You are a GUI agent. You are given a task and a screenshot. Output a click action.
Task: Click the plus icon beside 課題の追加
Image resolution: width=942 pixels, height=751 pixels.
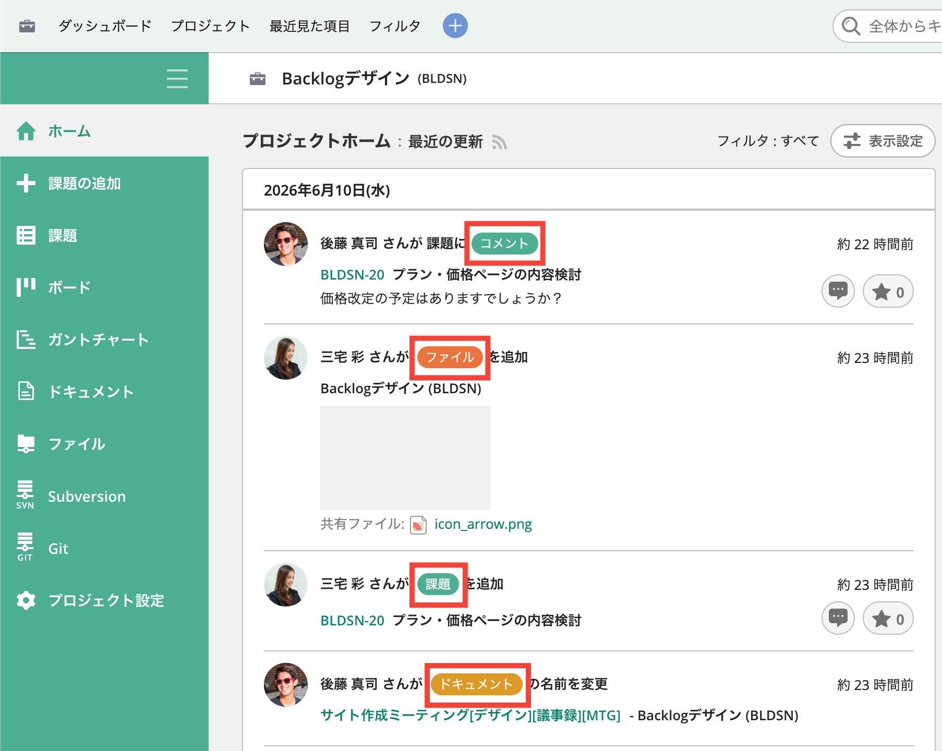pyautogui.click(x=26, y=183)
